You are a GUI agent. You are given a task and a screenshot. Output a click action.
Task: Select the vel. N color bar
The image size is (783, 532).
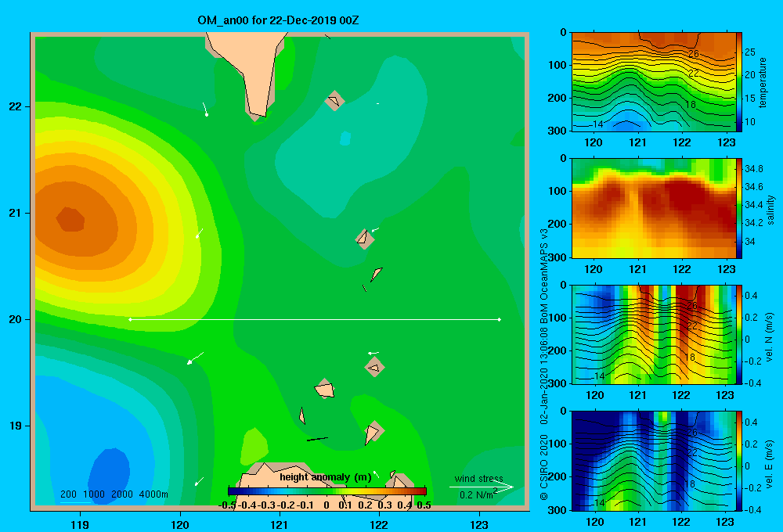click(x=739, y=334)
